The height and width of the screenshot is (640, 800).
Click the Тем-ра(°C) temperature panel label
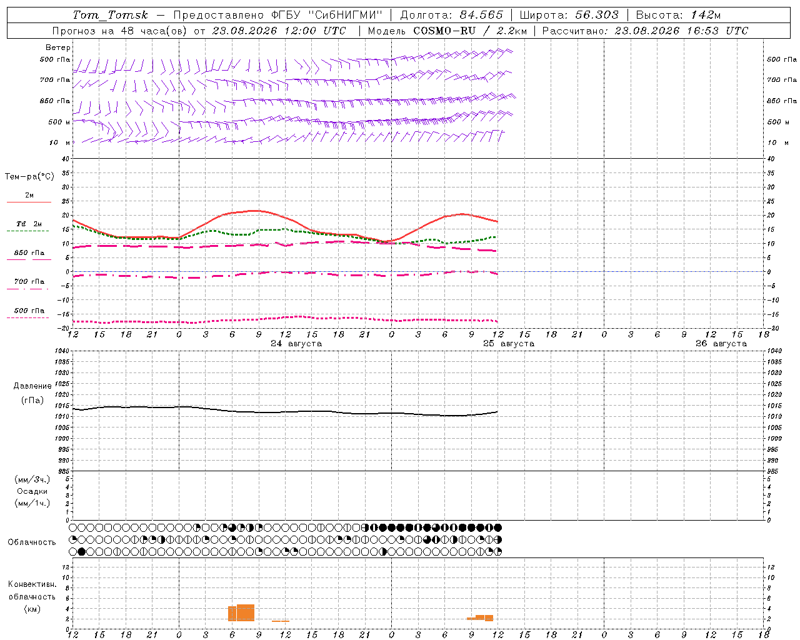29,177
